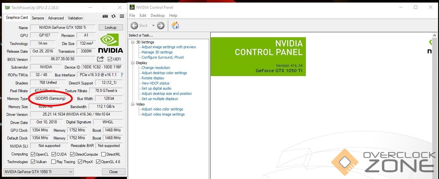Viewport: 439px width, 179px height.
Task: Open the File menu in NVIDIA Control Panel
Action: pyautogui.click(x=132, y=16)
